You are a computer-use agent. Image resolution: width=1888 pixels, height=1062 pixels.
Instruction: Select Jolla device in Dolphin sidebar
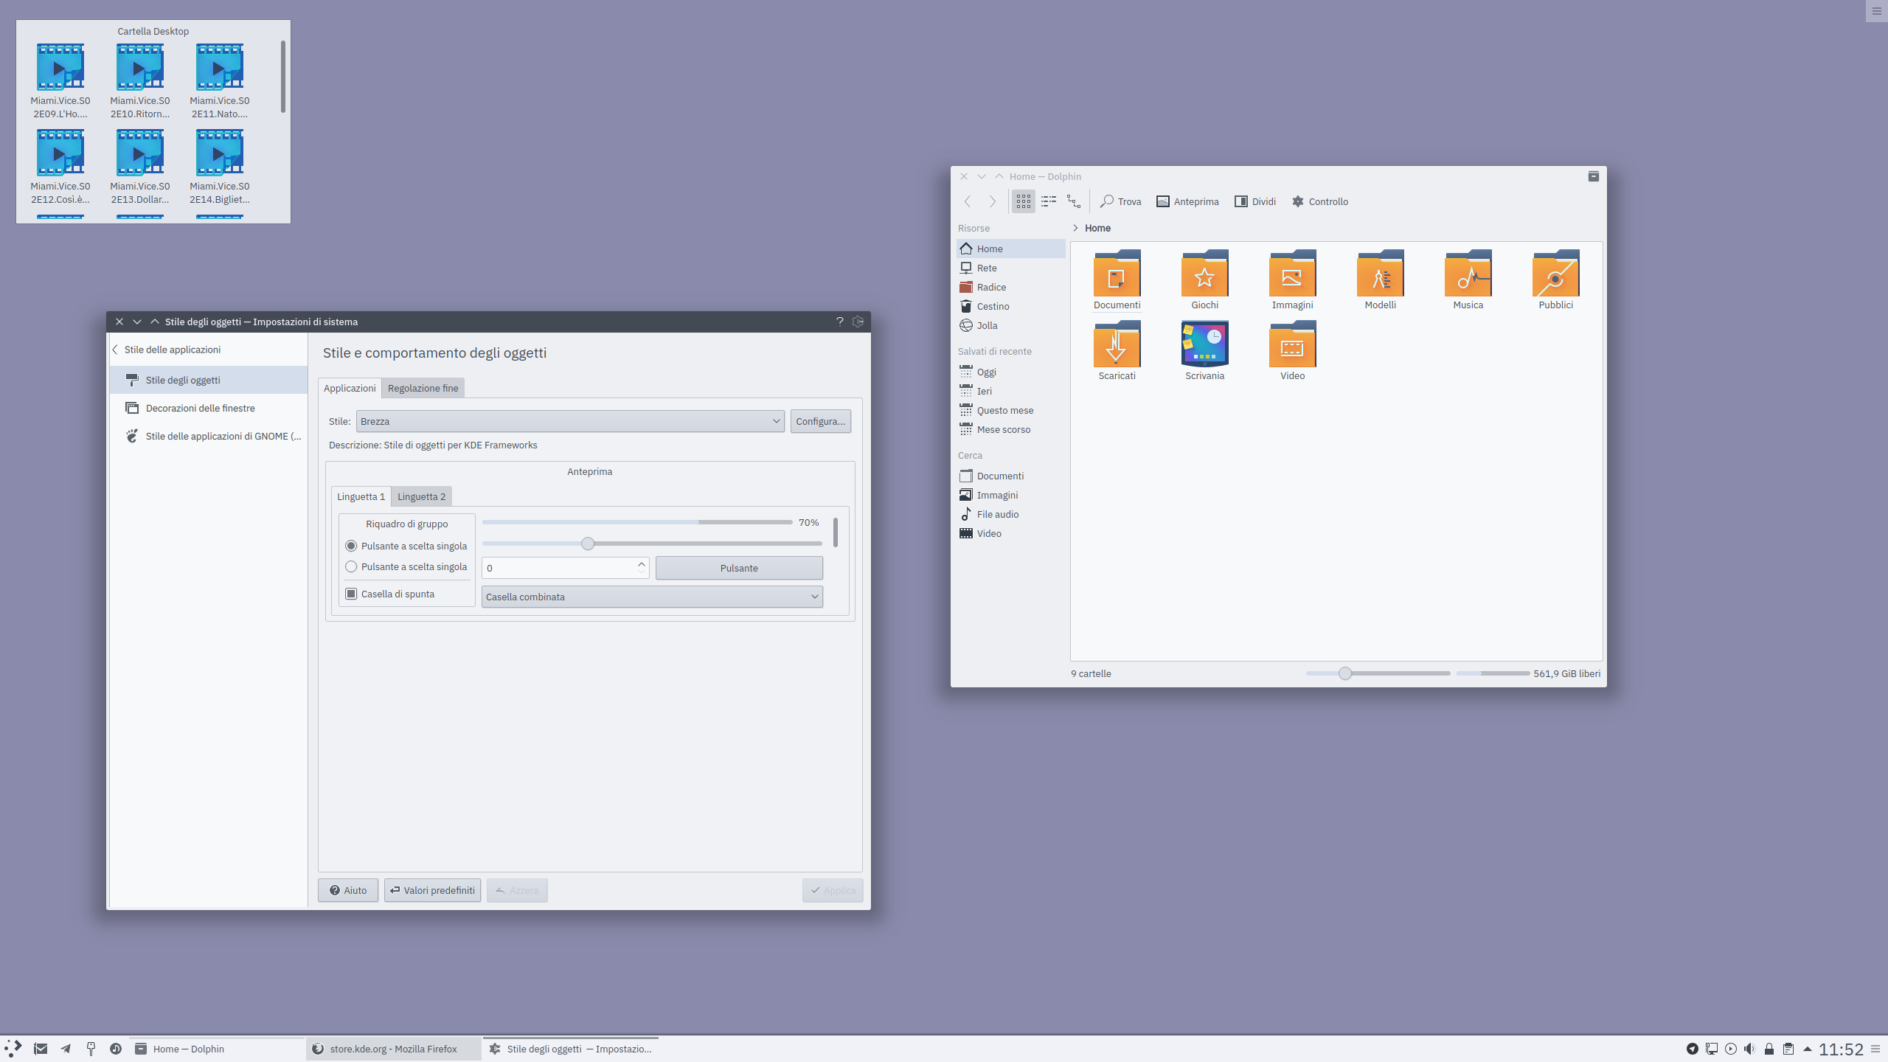click(1011, 325)
